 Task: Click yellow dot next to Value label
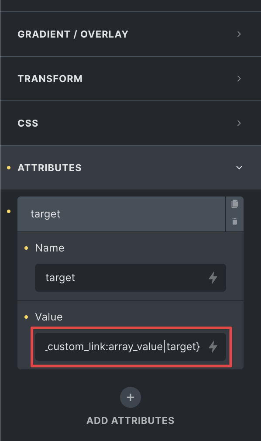[26, 317]
